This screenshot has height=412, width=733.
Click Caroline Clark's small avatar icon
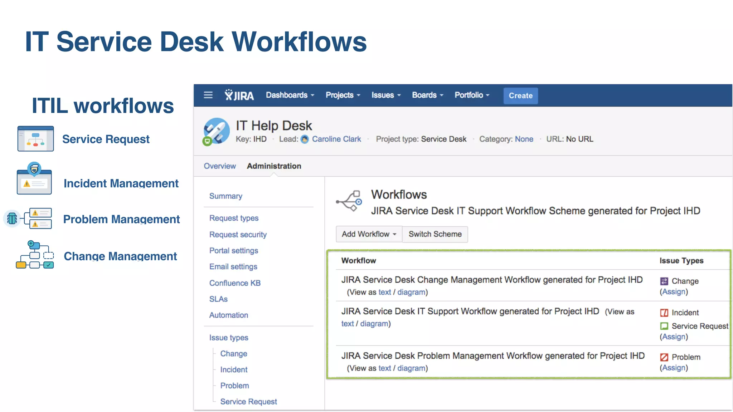click(305, 139)
